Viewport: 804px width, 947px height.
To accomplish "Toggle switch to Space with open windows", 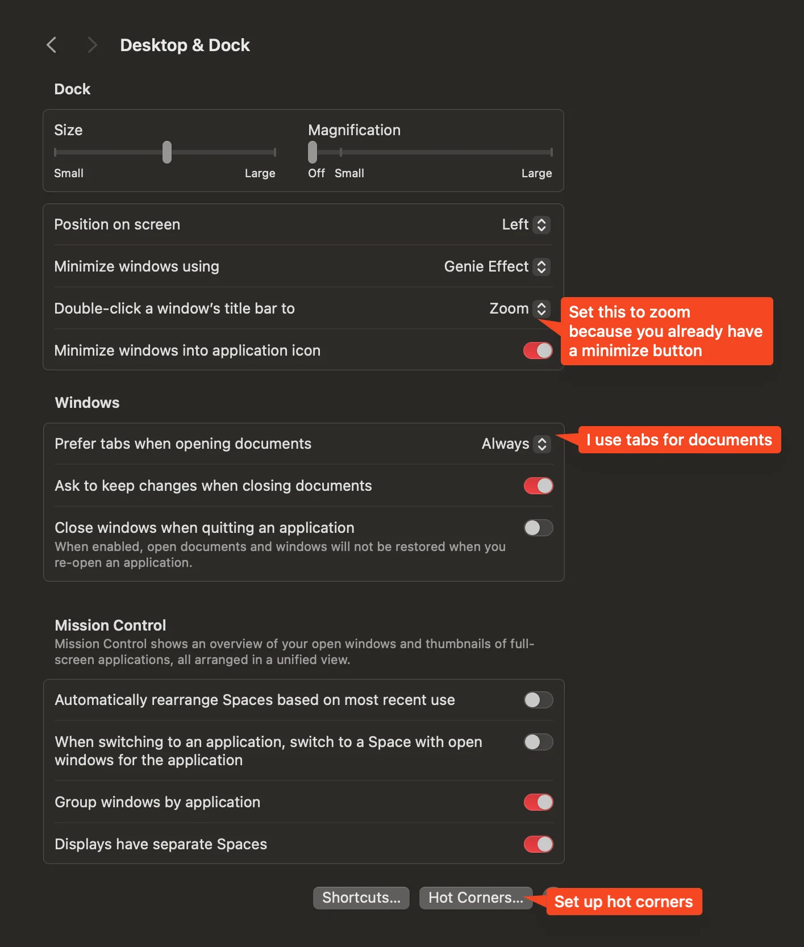I will pyautogui.click(x=538, y=742).
